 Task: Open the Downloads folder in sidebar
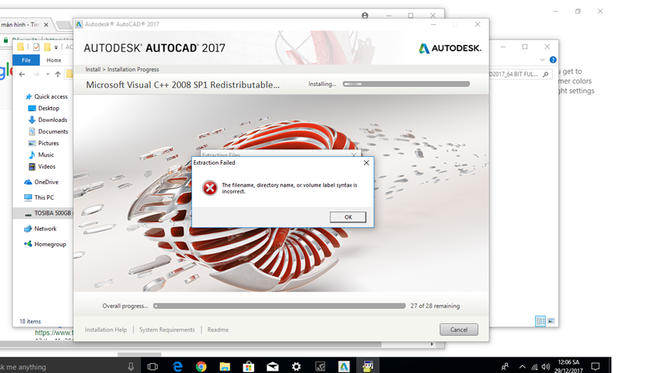tap(52, 120)
